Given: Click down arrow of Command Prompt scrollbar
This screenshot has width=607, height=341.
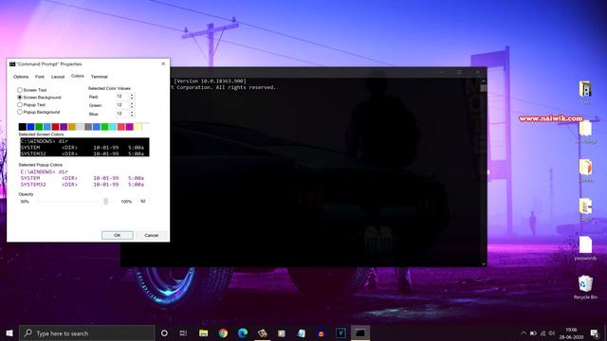Looking at the screenshot, I should point(483,263).
